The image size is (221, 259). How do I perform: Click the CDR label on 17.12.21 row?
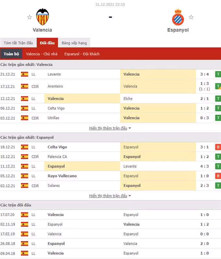point(35,87)
